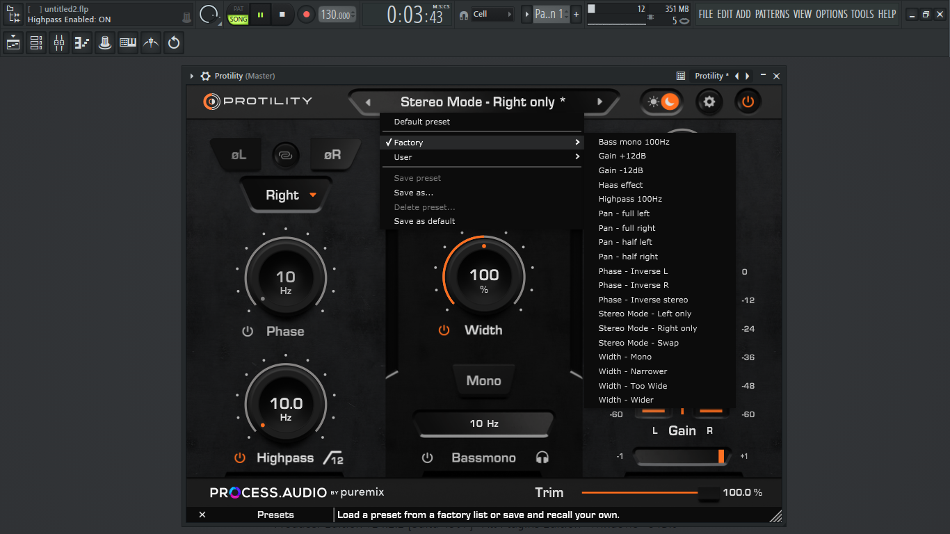Click the Mono button under Width
950x534 pixels.
click(483, 381)
